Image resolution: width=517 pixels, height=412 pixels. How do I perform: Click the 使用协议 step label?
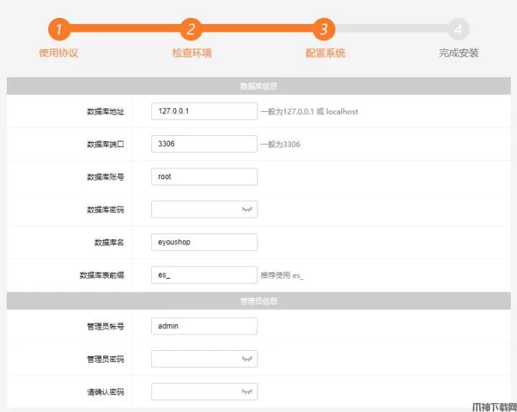[59, 53]
